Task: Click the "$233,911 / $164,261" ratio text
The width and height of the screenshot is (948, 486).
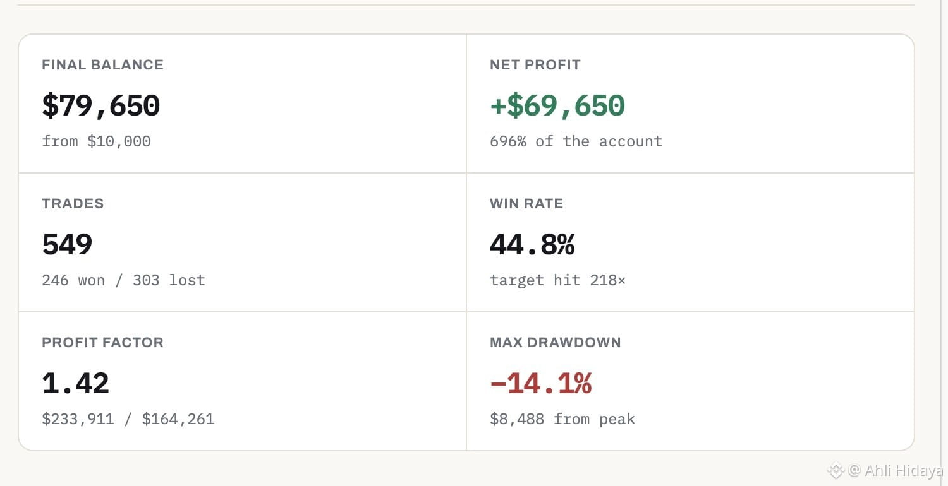Action: (x=128, y=419)
